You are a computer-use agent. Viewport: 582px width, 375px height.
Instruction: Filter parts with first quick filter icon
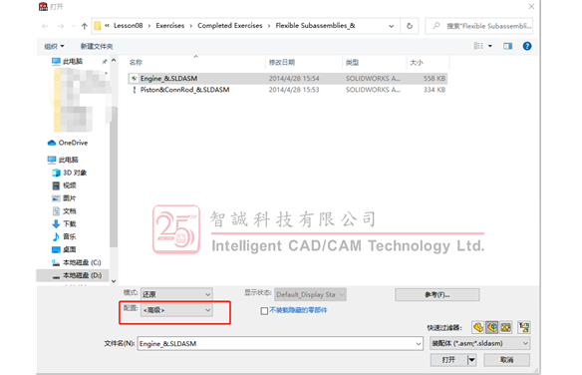[478, 327]
